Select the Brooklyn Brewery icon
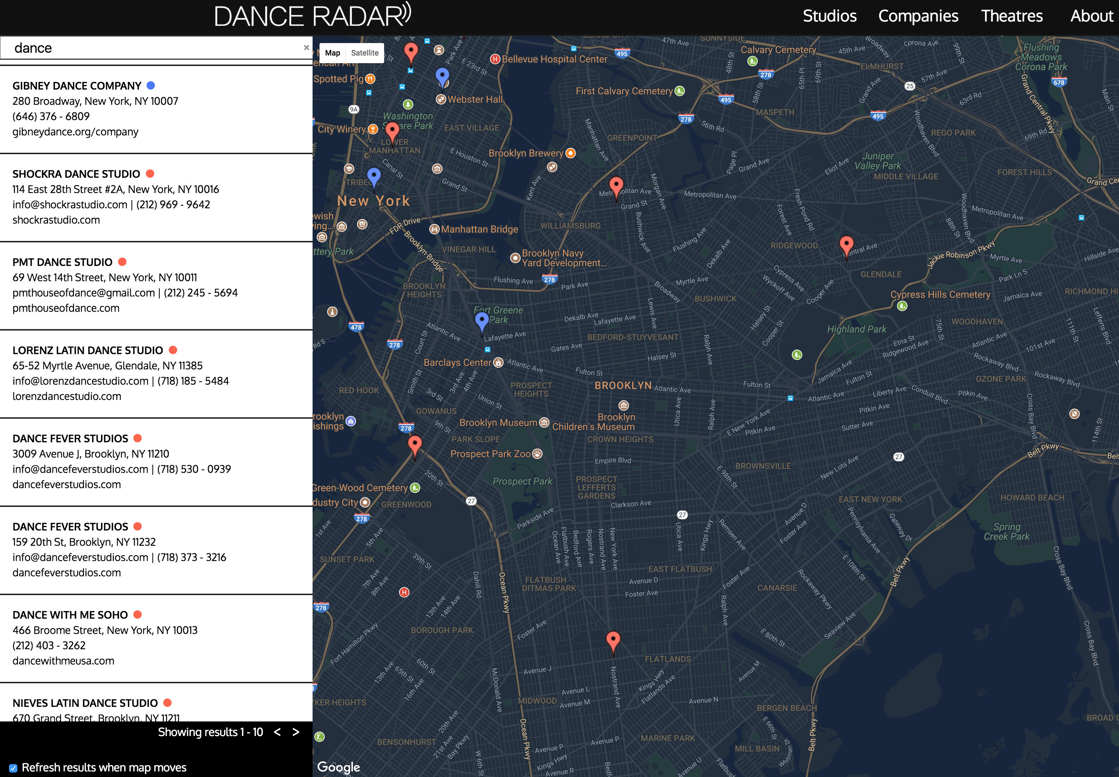 570,153
